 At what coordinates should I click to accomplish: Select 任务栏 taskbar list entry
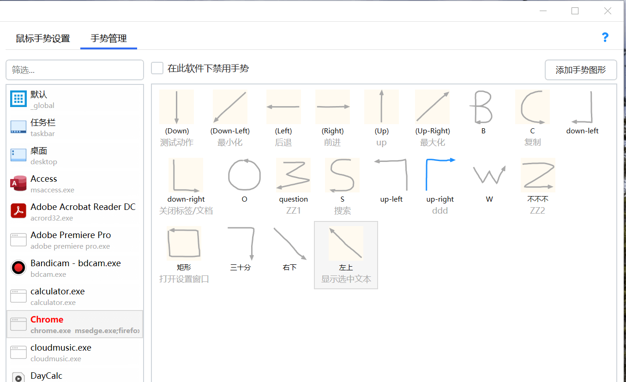point(75,127)
